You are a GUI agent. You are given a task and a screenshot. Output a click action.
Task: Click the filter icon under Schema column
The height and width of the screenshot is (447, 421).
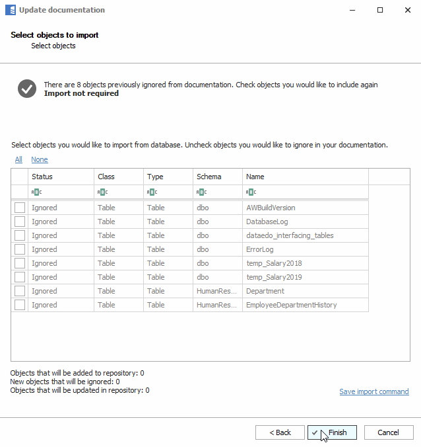(x=201, y=192)
